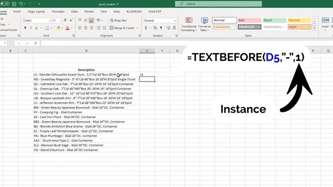The height and width of the screenshot is (187, 333).
Task: Select the Review tab
Action: (x=89, y=11)
